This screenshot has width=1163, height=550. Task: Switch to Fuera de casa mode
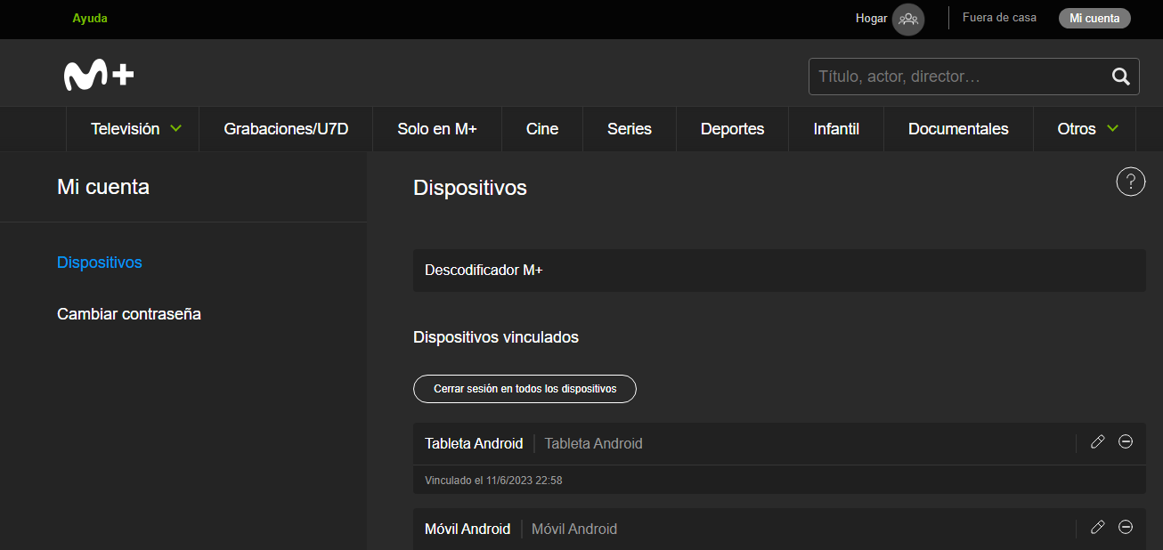[999, 18]
